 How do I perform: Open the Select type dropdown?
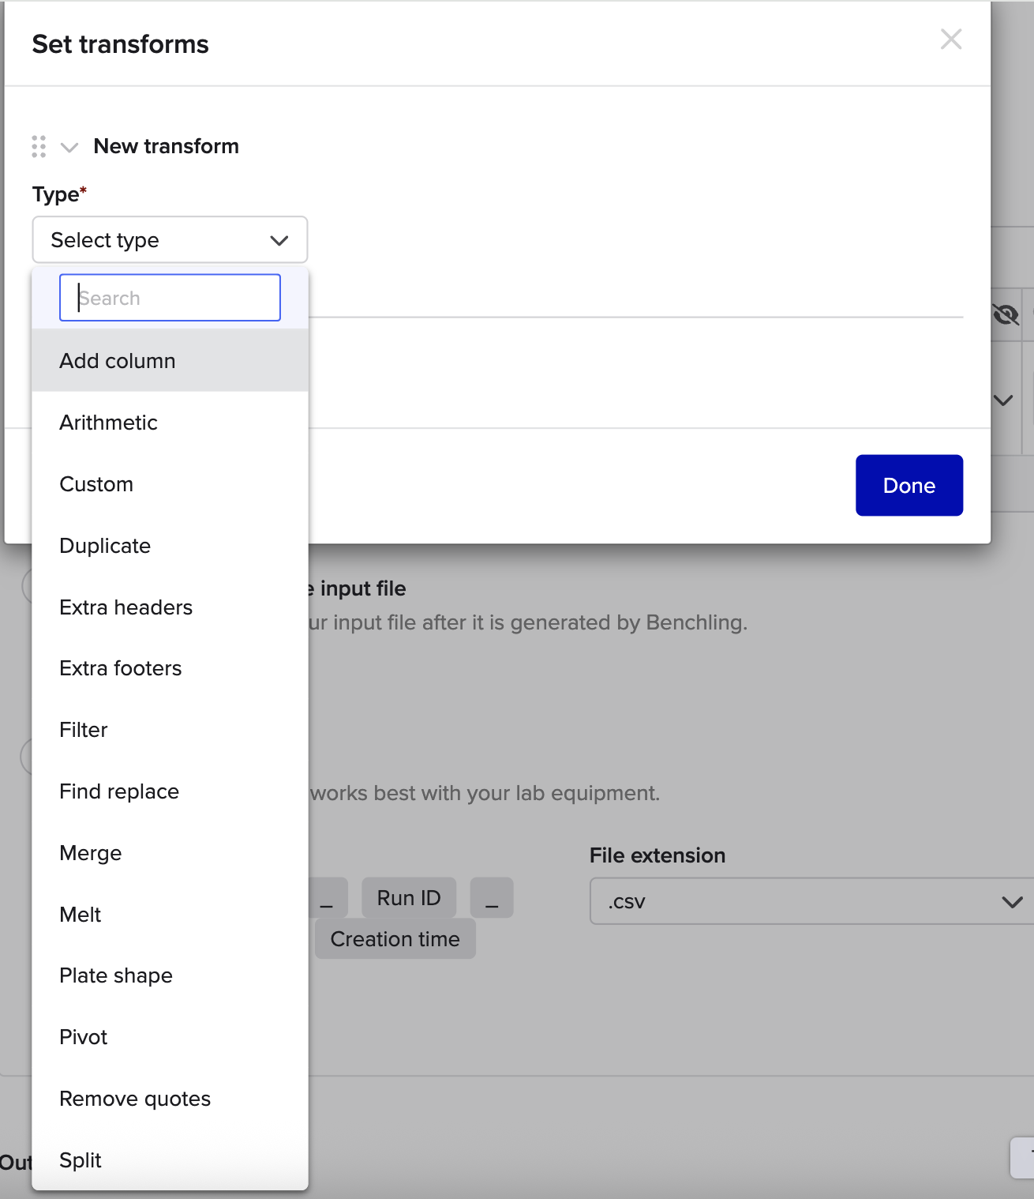point(170,240)
